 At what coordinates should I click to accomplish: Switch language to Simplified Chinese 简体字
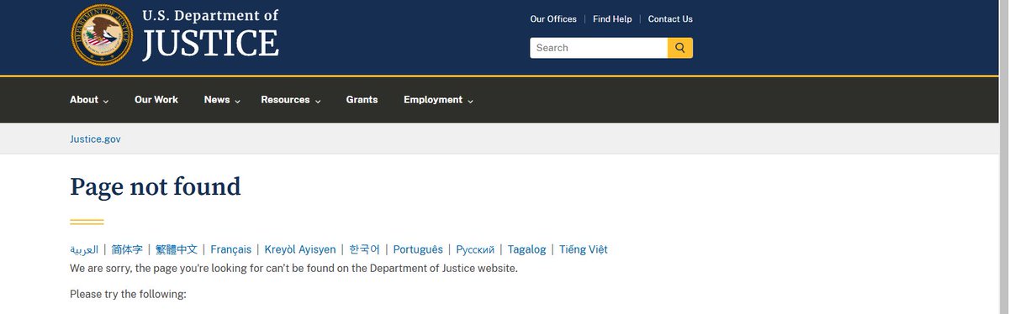(127, 249)
